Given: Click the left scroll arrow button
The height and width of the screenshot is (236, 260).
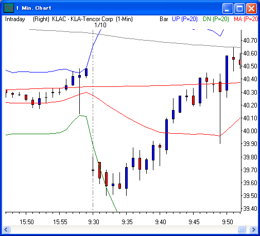Looking at the screenshot, I should coord(7,229).
